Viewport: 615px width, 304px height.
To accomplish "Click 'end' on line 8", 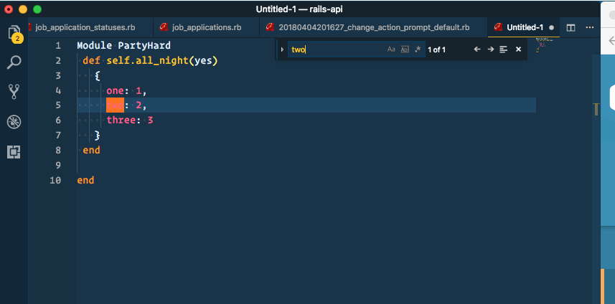I will coord(91,150).
